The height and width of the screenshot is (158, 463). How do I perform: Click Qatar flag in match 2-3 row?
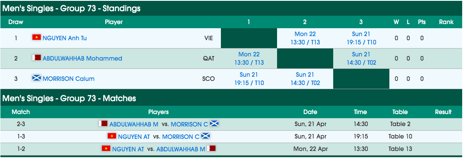pyautogui.click(x=103, y=124)
